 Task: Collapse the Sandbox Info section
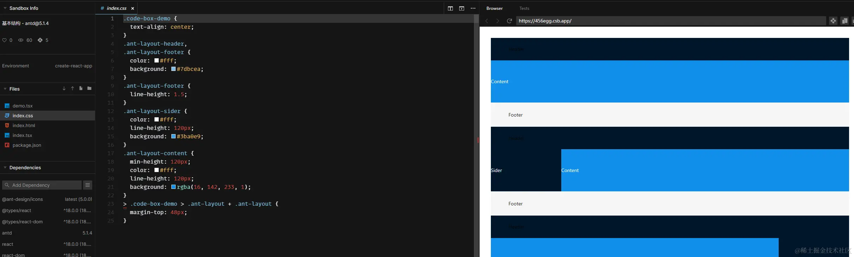coord(5,8)
